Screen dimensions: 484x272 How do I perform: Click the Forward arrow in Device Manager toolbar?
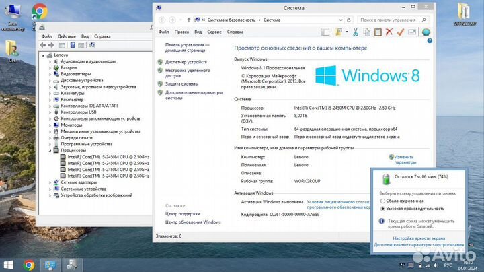(x=51, y=45)
